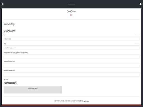Click the Search Homes Now button
Image resolution: width=143 pixels, height=107 pixels.
tap(33, 89)
